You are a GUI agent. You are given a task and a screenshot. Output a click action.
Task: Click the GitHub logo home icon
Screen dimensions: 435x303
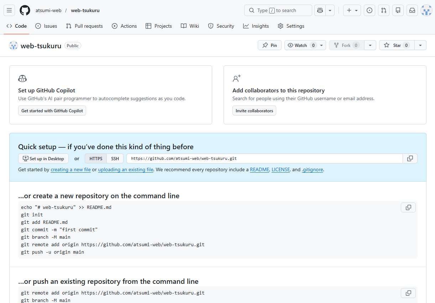25,10
